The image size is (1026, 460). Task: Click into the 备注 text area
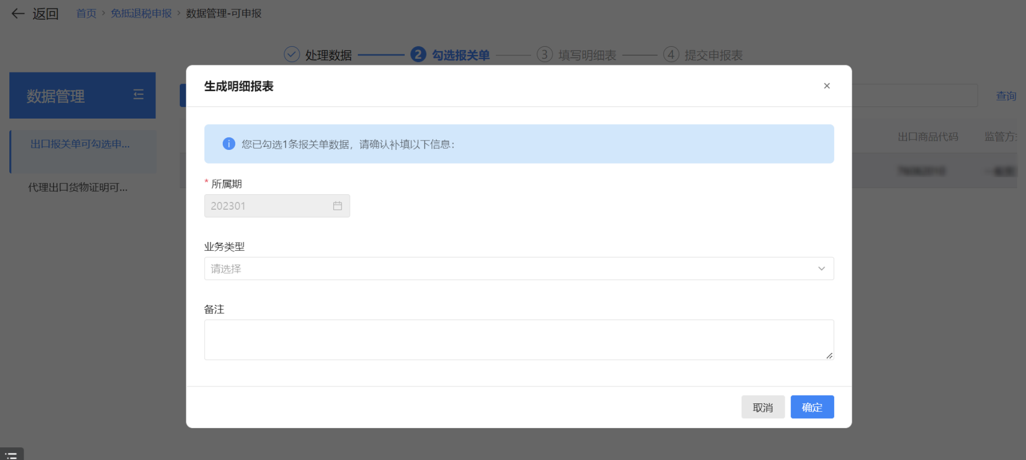pos(518,340)
